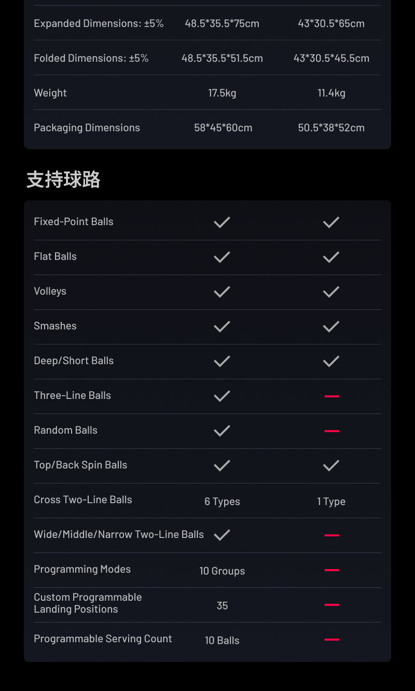Viewport: 415px width, 691px height.
Task: Click the "10 Groups" Programming Modes value
Action: click(222, 571)
